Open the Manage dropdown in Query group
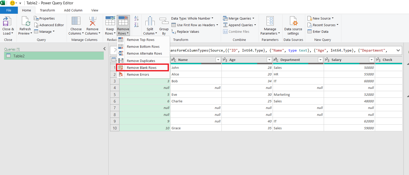409x175 pixels. (44, 31)
